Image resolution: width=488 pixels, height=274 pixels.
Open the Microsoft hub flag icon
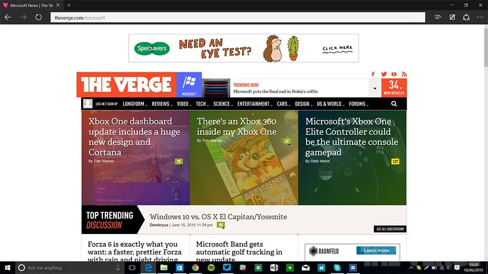pos(189,85)
